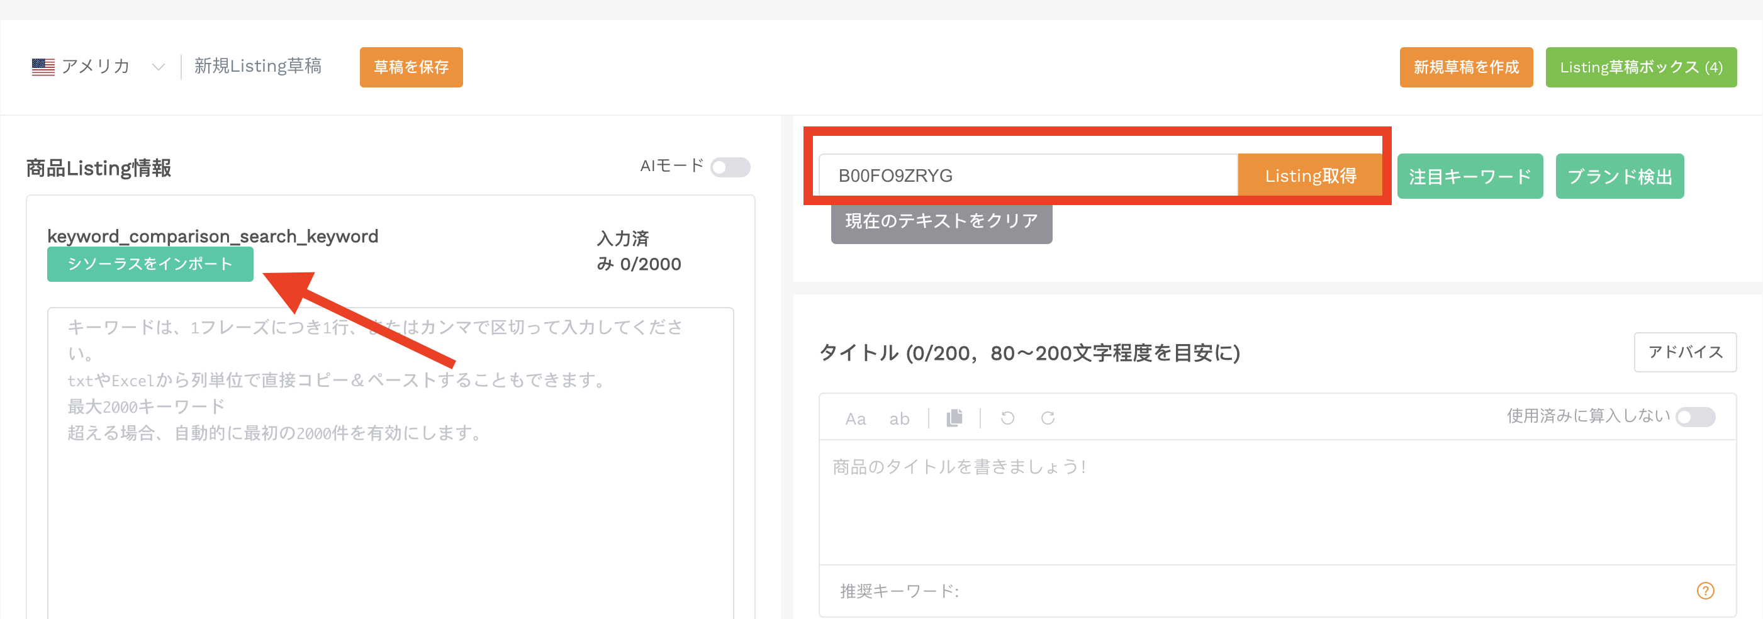1763x619 pixels.
Task: Click the 推奨キーワード: label
Action: [899, 591]
